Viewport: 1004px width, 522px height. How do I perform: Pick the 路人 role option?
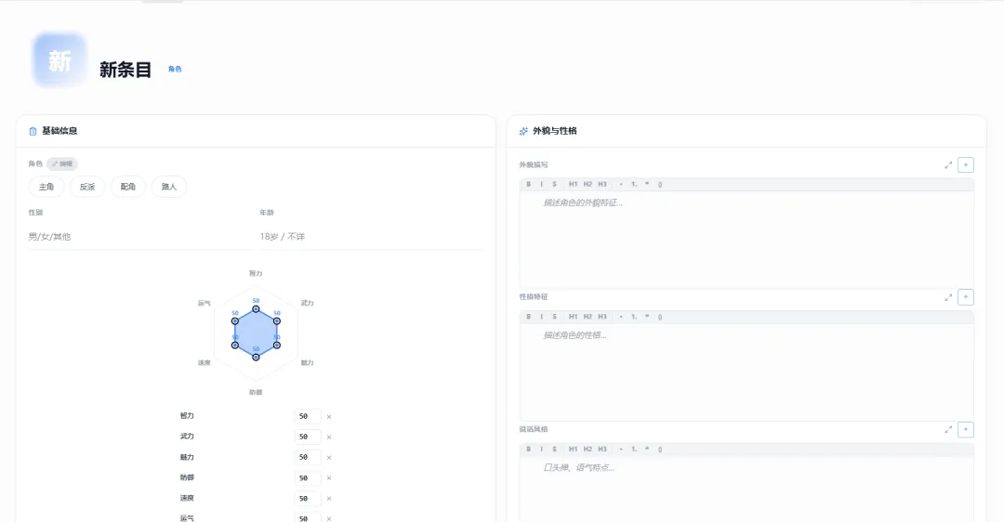169,187
